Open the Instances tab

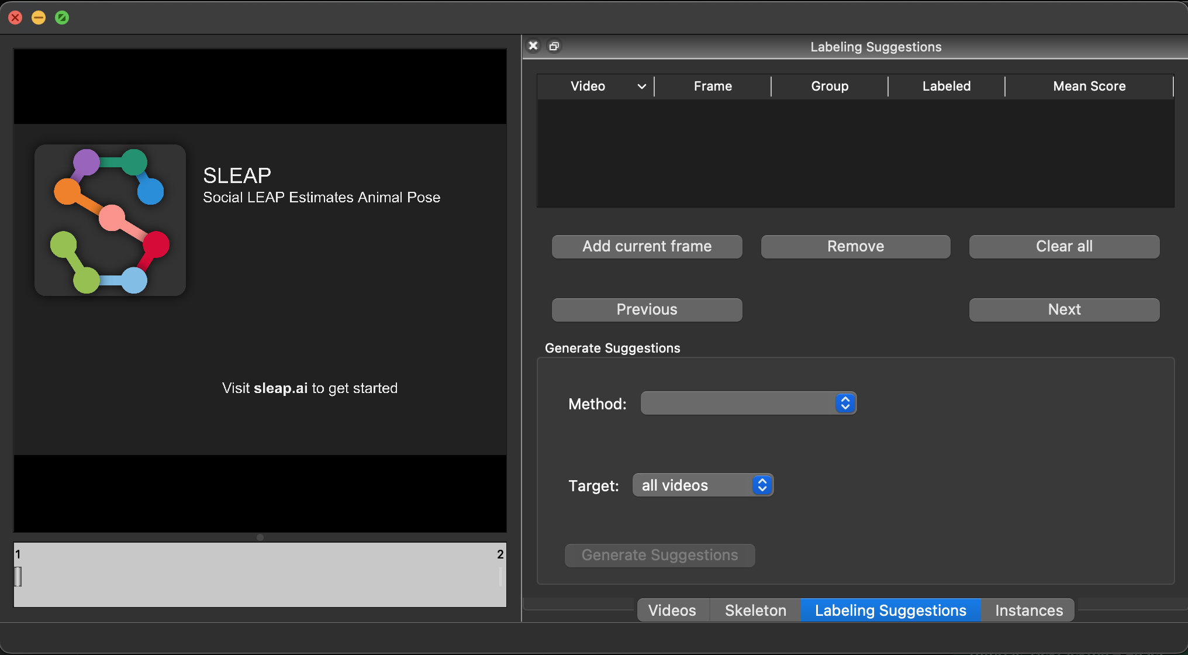(x=1028, y=610)
